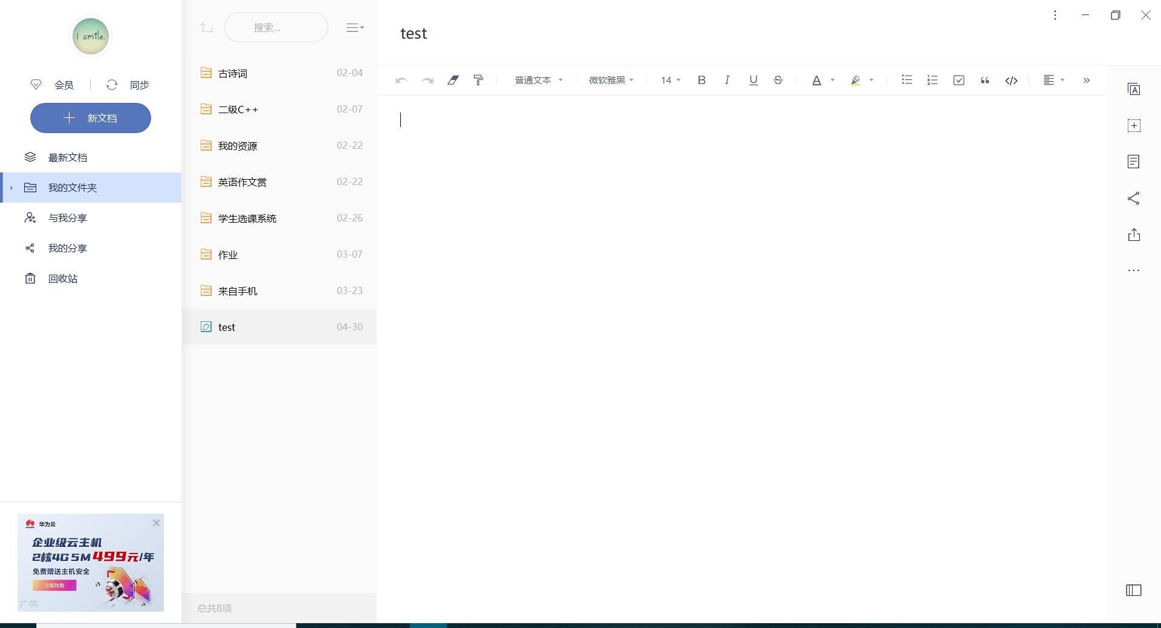Open 最新文档 in the sidebar
This screenshot has height=628, width=1161.
pos(68,157)
